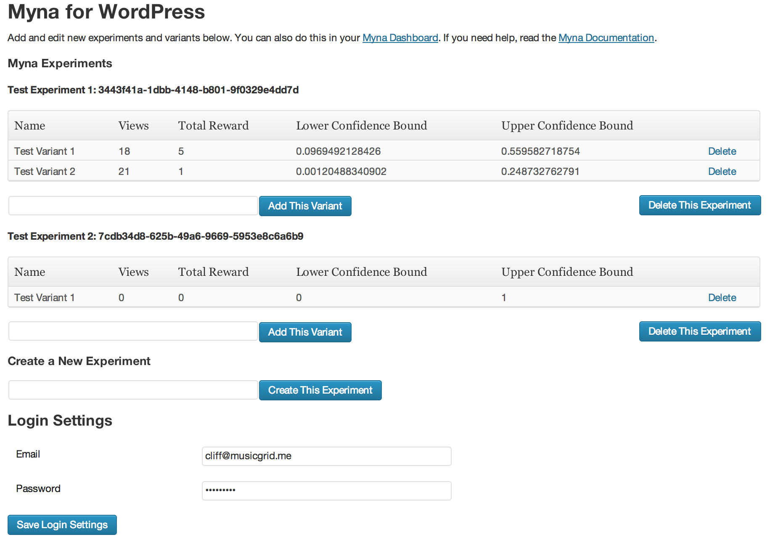The width and height of the screenshot is (778, 540).
Task: Click Delete This Experiment for Experiment 2
Action: click(x=700, y=331)
